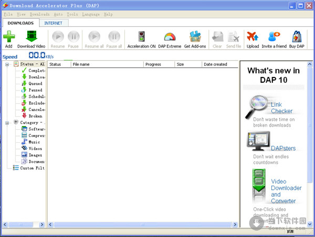Click the DAPsters monitor image

pyautogui.click(x=258, y=141)
